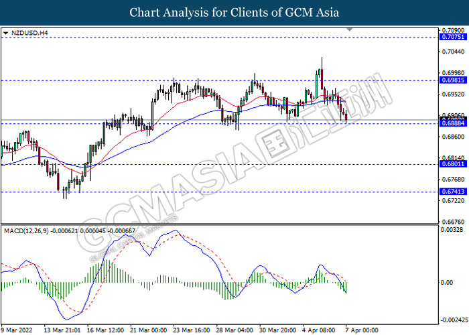Select the 0.67413 price level label
469x335 pixels.
tap(453, 192)
